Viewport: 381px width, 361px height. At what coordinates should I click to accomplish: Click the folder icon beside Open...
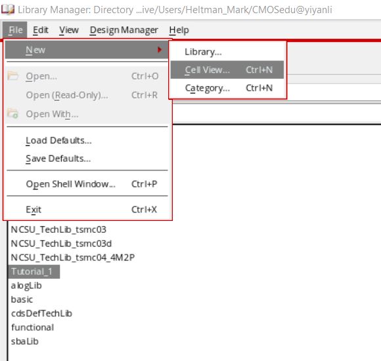(x=12, y=76)
